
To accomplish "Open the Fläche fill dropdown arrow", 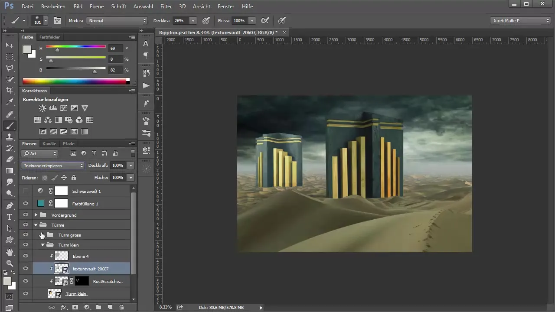I will tap(131, 178).
